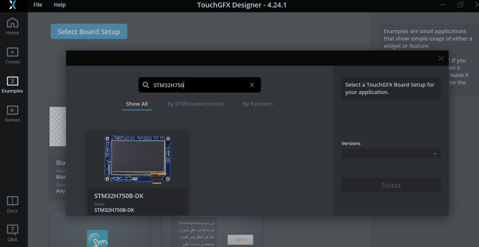Select the STM32H750B-DK board thumbnail
479x247 pixels.
point(137,160)
